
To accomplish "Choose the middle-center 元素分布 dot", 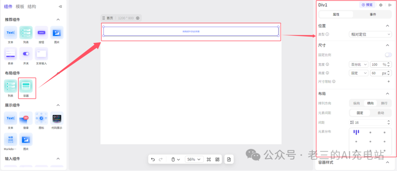I will (371, 141).
